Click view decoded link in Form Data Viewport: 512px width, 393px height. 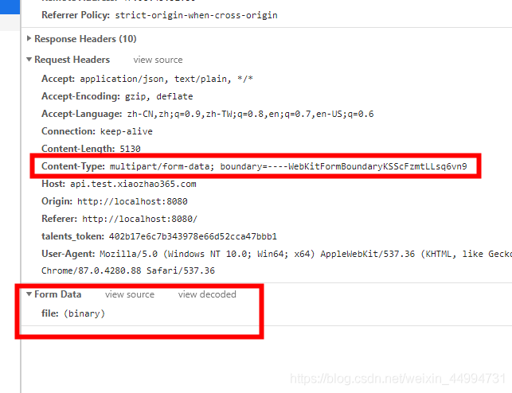point(207,294)
